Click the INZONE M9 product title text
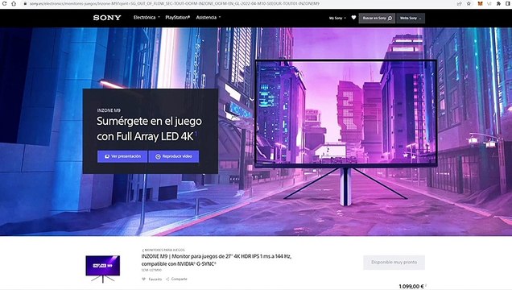 click(217, 260)
